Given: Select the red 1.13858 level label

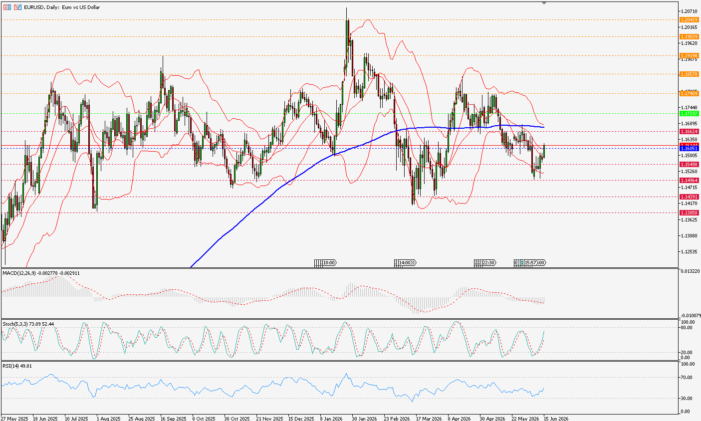Looking at the screenshot, I should coord(689,212).
